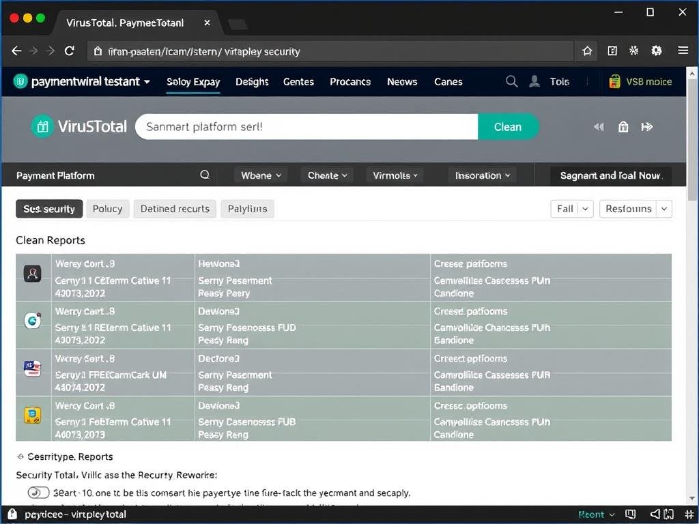This screenshot has height=524, width=699.
Task: Click the rewind double-arrow icon
Action: pos(599,127)
